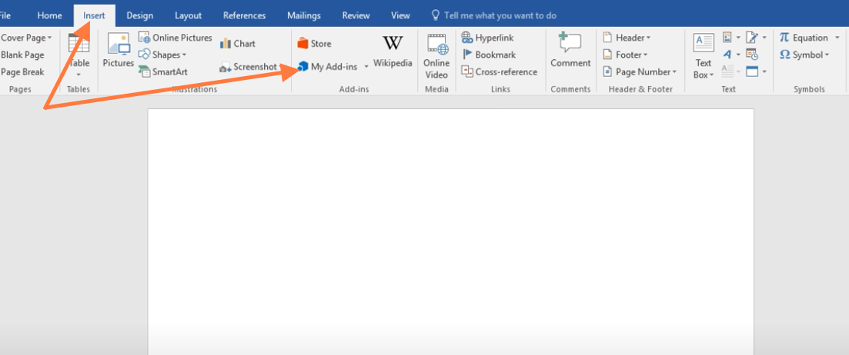
Task: Open the Review tab
Action: 356,15
